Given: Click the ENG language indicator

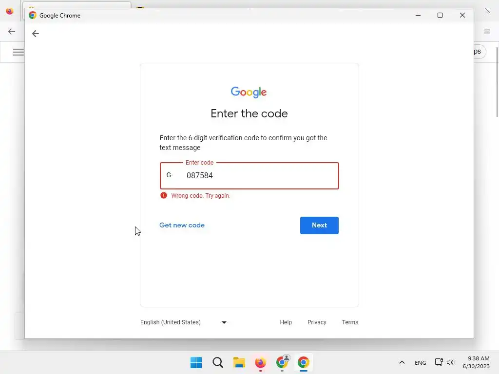Looking at the screenshot, I should pos(421,362).
